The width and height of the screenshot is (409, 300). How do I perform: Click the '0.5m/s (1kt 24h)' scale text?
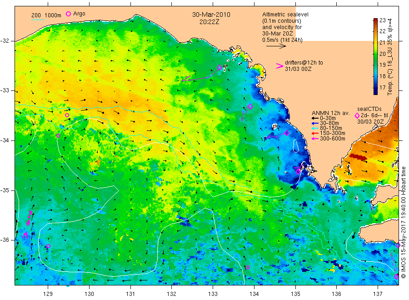click(x=283, y=40)
